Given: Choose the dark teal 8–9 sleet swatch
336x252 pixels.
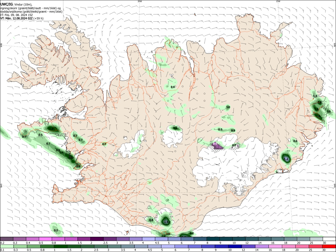Looking at the screenshot, I should point(213,239).
